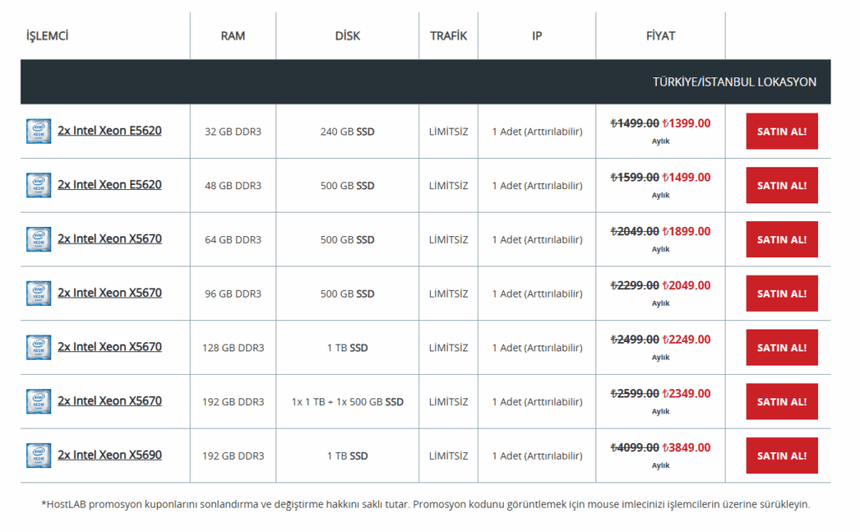This screenshot has width=860, height=532.
Task: Open the 2x Intel Xeon E5620 32 GB link
Action: coord(109,130)
